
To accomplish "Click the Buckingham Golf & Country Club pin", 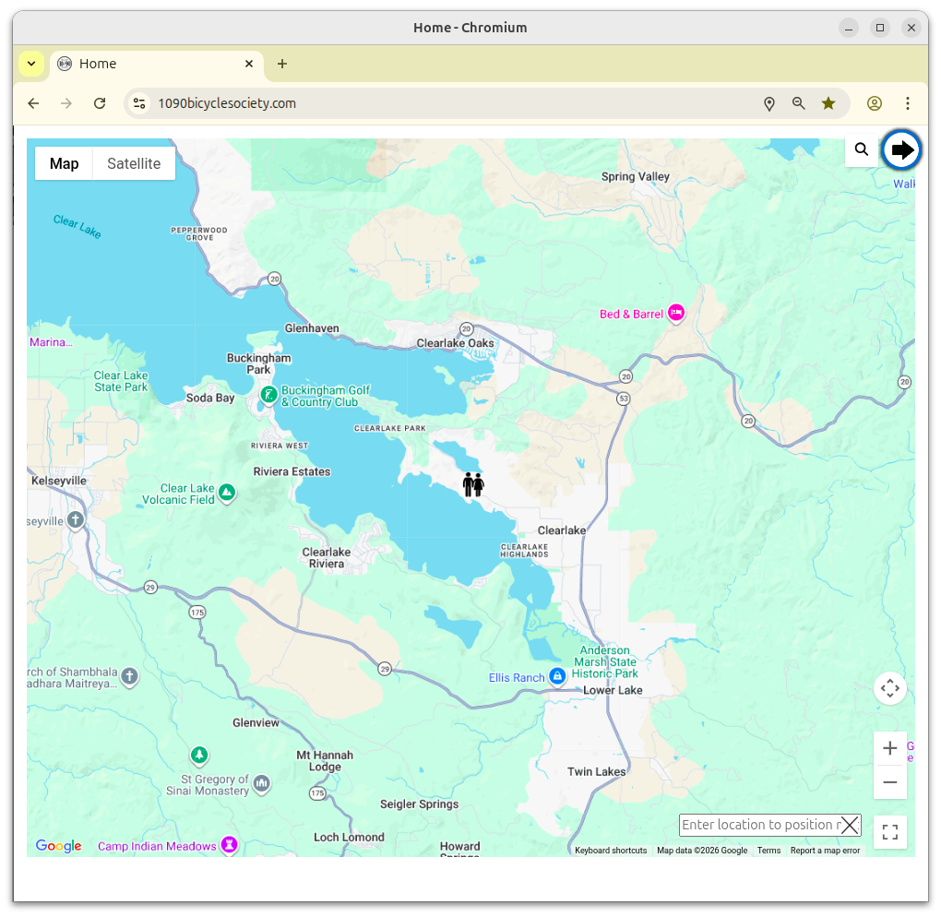I will pos(268,396).
